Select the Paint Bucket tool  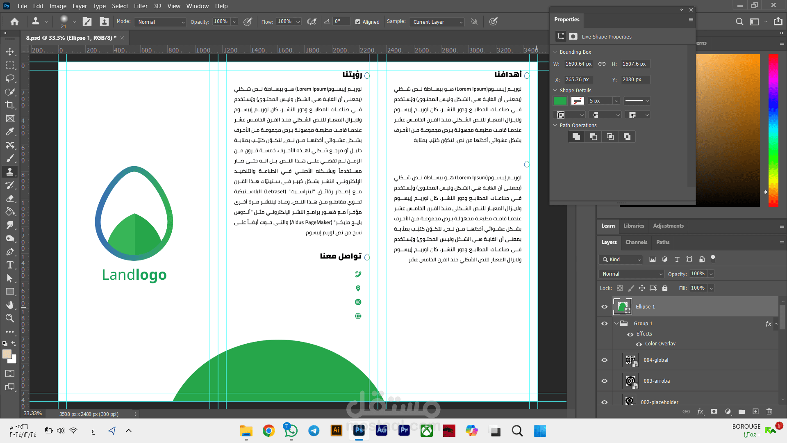(10, 212)
